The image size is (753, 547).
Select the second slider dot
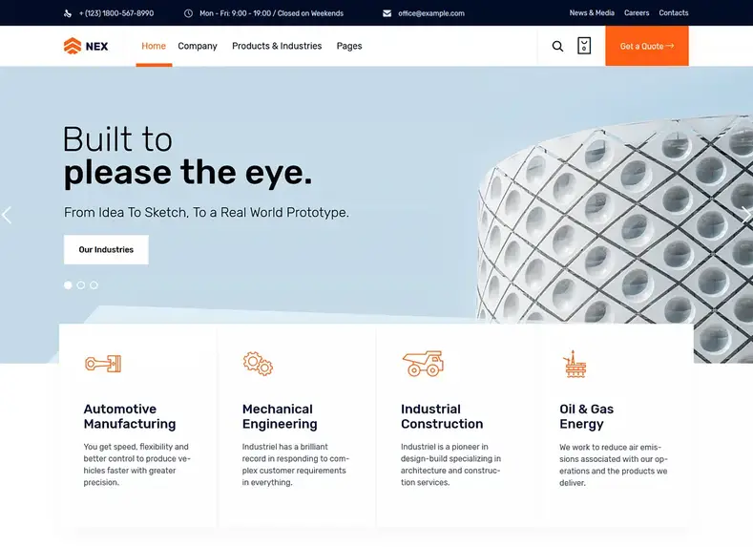(81, 285)
